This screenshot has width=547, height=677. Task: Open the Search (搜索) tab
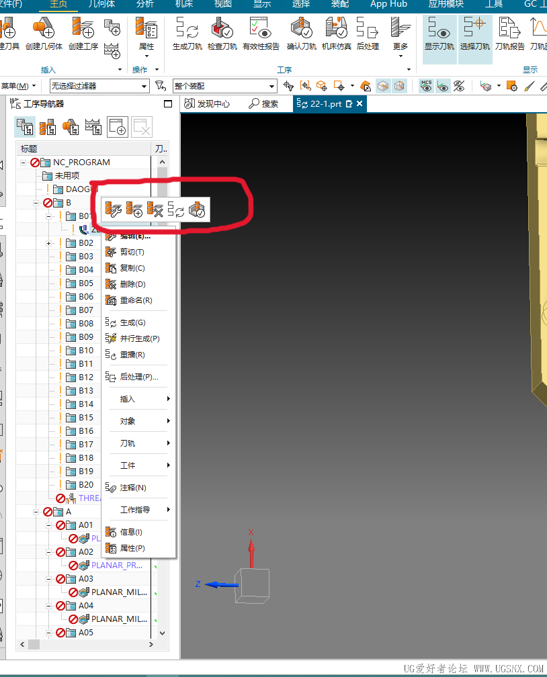(263, 103)
